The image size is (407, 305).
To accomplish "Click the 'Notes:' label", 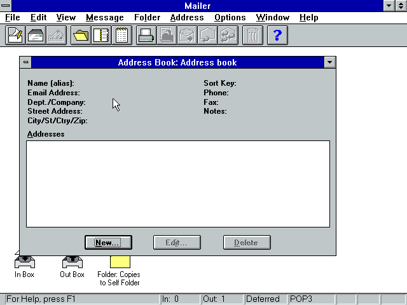I will pyautogui.click(x=215, y=111).
